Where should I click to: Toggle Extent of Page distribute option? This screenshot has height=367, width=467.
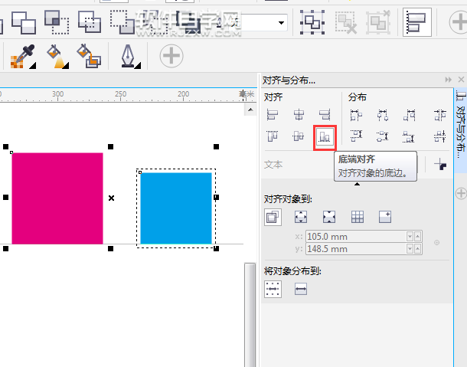pos(301,289)
